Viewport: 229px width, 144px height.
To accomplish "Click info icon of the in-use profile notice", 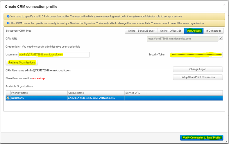I will (8, 23).
